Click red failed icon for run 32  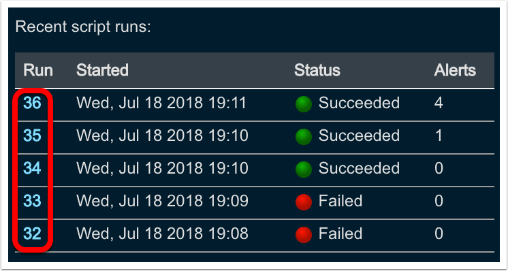coord(304,235)
